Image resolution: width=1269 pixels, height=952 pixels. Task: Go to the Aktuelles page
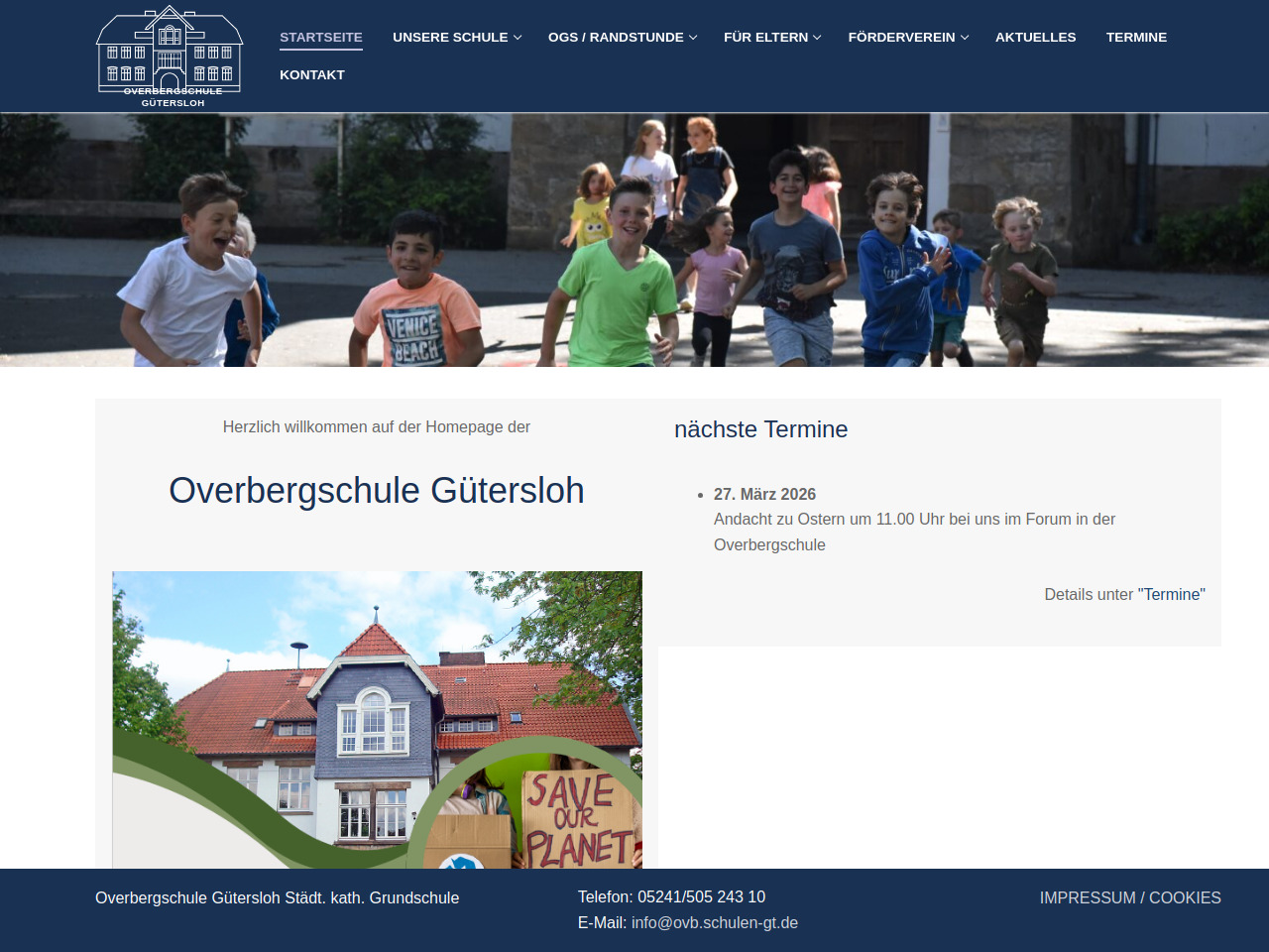(x=1035, y=37)
